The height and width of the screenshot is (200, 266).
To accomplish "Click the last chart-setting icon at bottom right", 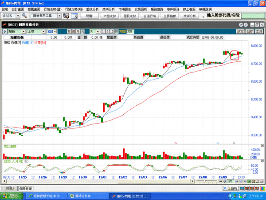I will point(262,181).
